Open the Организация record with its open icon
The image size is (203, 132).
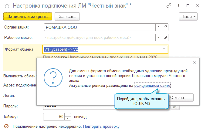pos(165,27)
